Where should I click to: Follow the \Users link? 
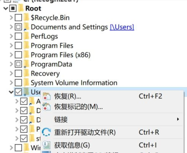[x=122, y=27]
